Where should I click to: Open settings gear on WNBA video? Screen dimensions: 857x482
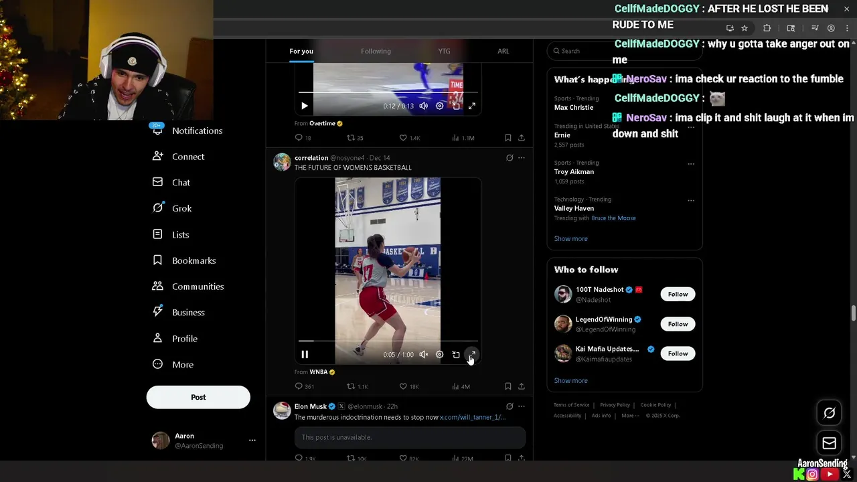tap(439, 355)
